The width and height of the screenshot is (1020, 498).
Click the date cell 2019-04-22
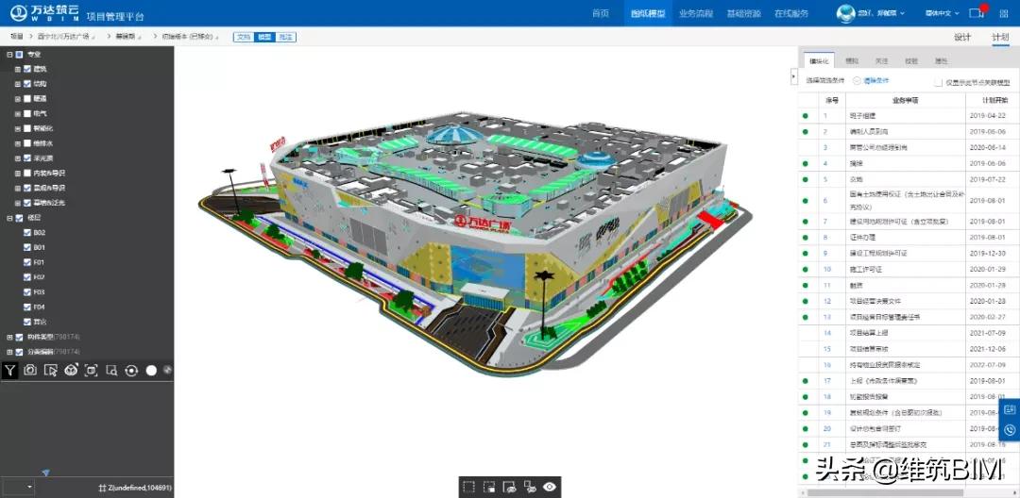(x=988, y=116)
